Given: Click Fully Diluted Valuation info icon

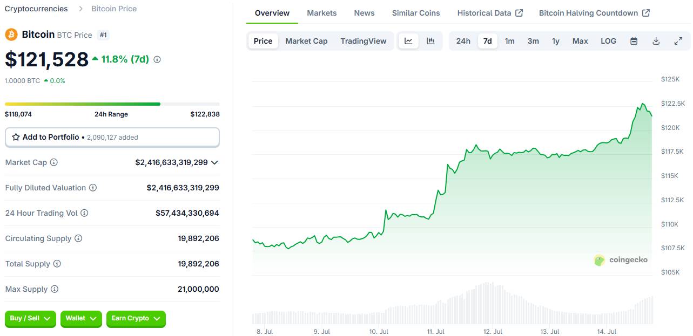Looking at the screenshot, I should coord(93,188).
